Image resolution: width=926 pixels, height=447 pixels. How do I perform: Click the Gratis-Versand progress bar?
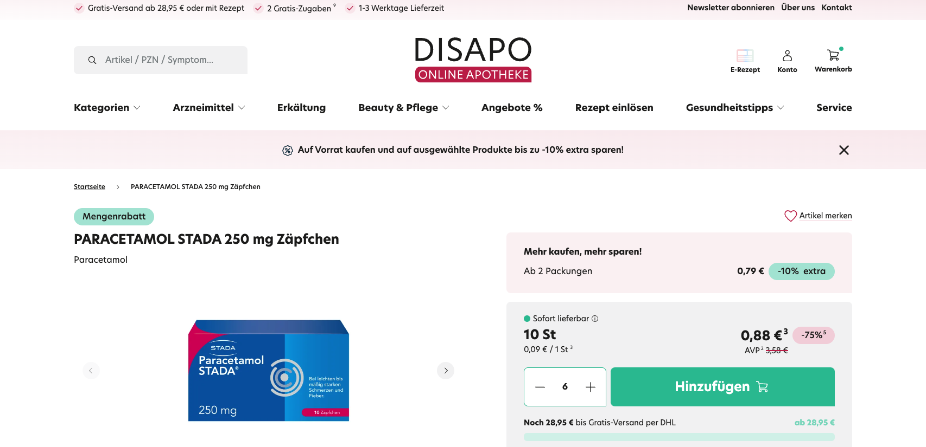678,437
